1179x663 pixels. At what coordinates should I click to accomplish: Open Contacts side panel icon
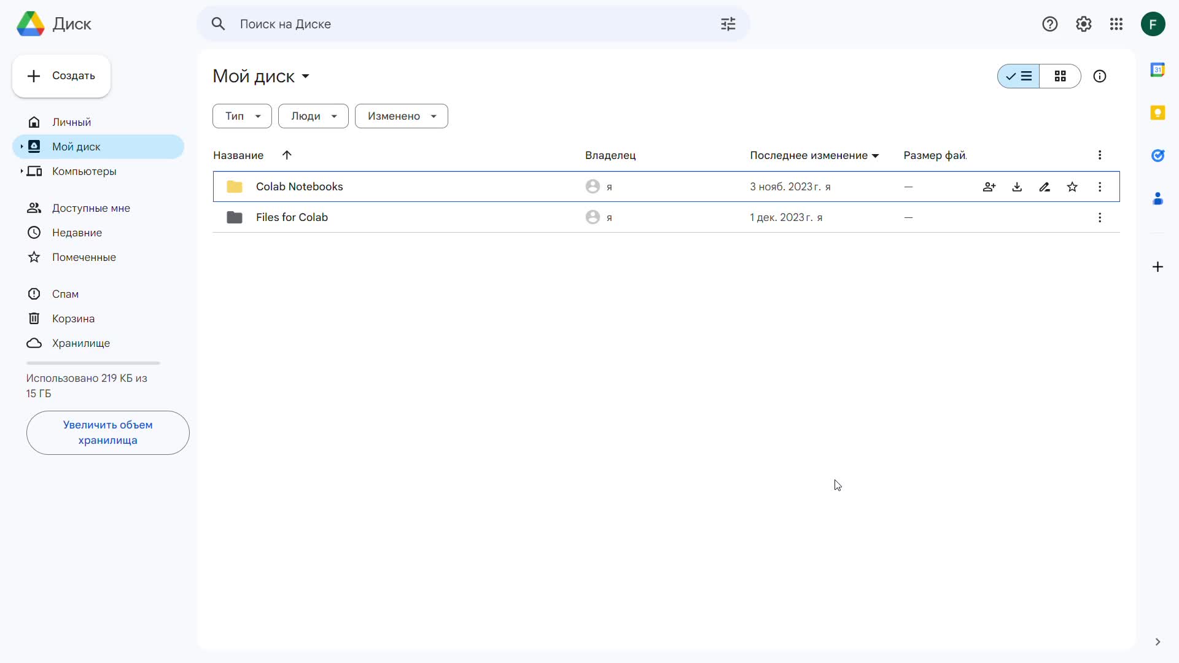(x=1158, y=198)
